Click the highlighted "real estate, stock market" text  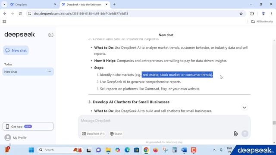point(161,74)
